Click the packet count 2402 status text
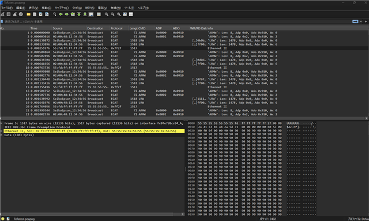Screen dimensions: 369x221 (268, 219)
